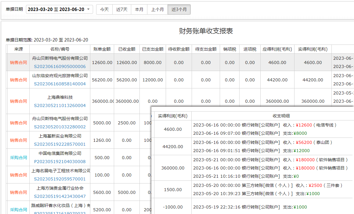
Task: Click the 待收款金额 column header
Action: [179, 49]
